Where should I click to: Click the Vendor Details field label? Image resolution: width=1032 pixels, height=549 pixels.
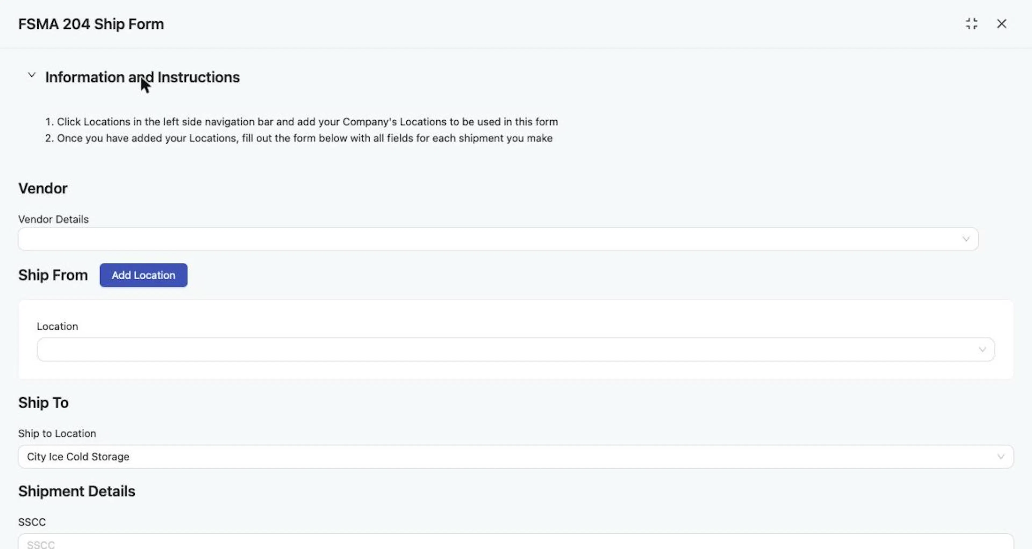tap(53, 219)
